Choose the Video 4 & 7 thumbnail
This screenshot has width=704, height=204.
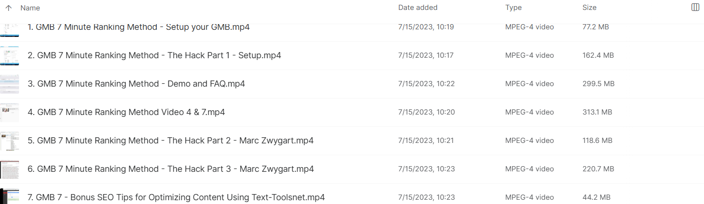pos(10,112)
